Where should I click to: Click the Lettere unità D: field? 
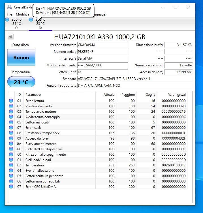pyautogui.click(x=103, y=72)
